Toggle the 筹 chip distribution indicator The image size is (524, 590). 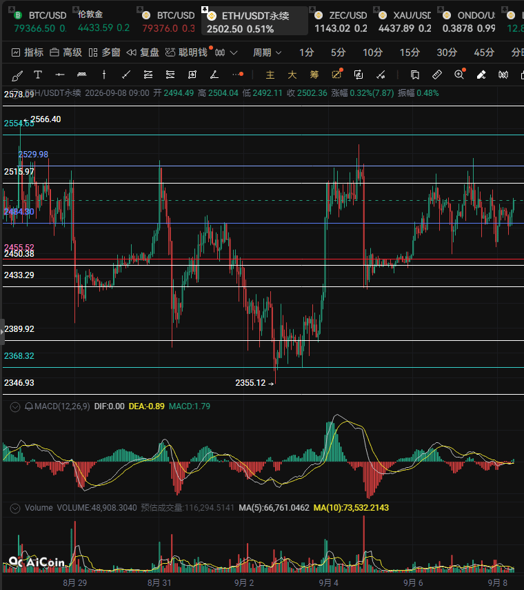coord(314,75)
